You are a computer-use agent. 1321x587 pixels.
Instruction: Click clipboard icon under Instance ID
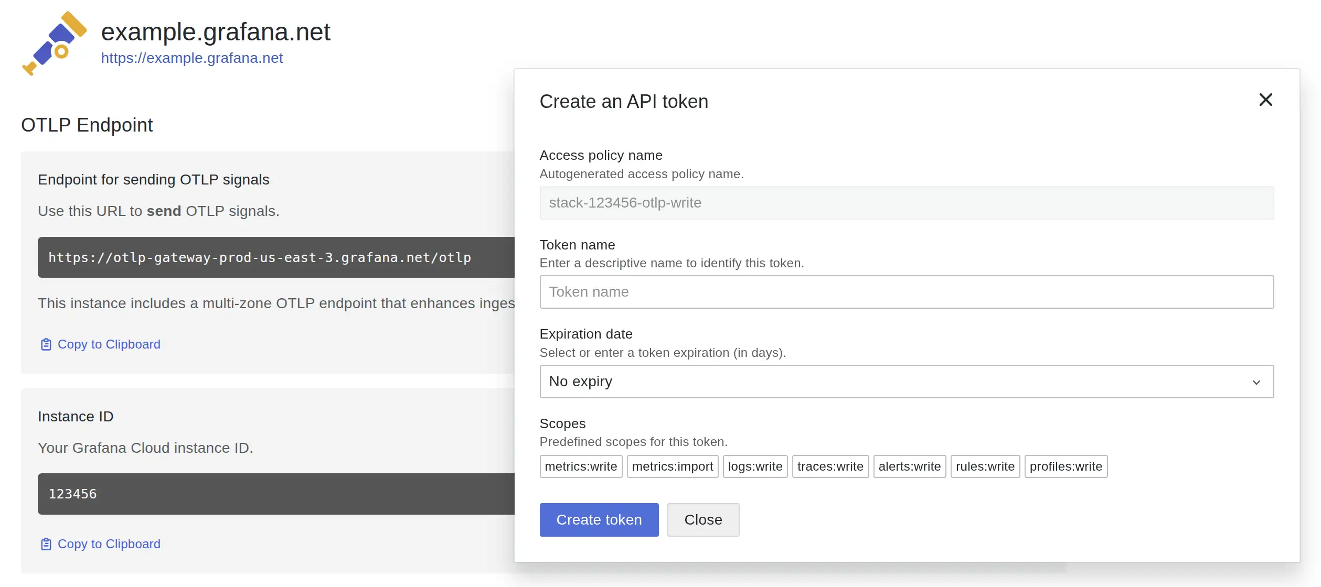46,544
